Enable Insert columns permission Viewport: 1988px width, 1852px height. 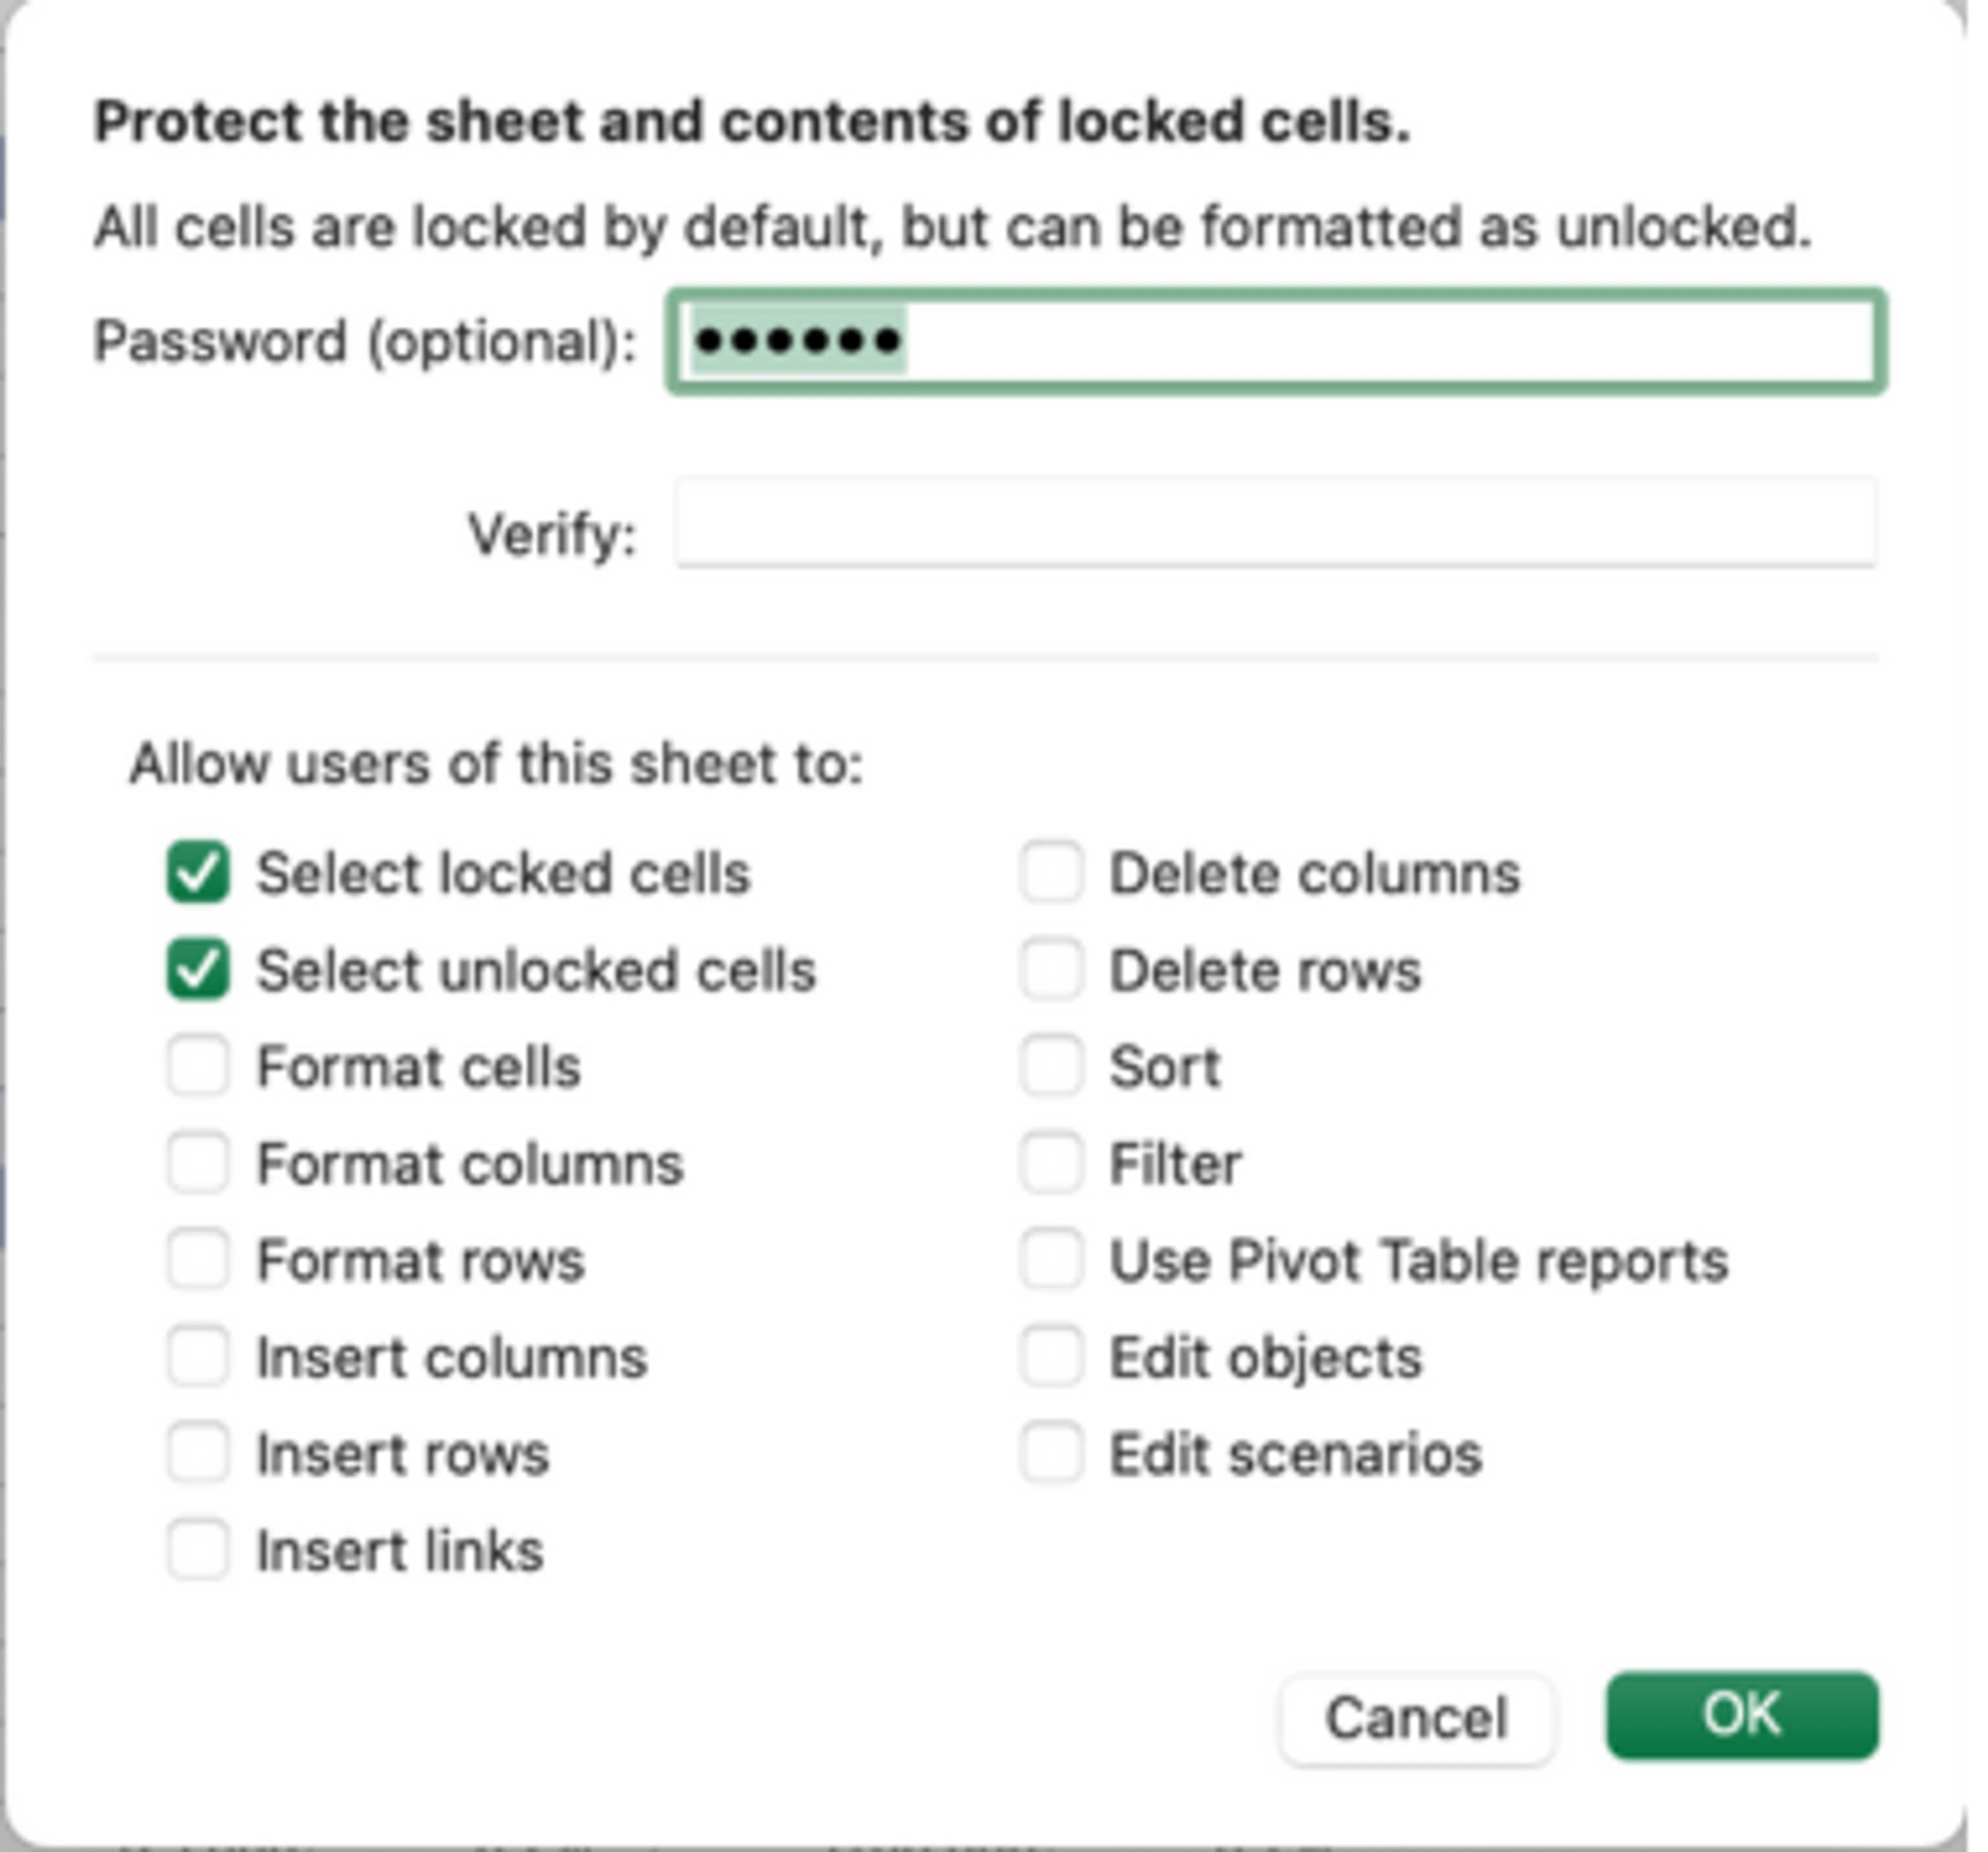(198, 1357)
